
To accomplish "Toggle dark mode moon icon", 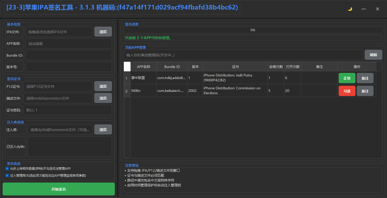I will click(x=350, y=9).
